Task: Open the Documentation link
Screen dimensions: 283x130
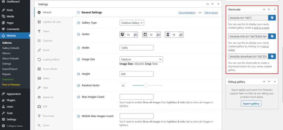Action: 187,12
